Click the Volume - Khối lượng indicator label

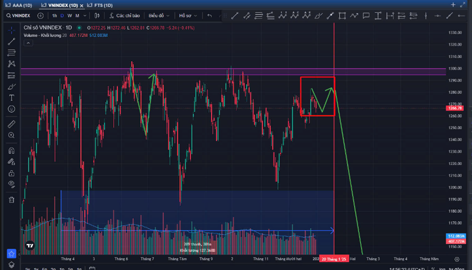click(45, 36)
